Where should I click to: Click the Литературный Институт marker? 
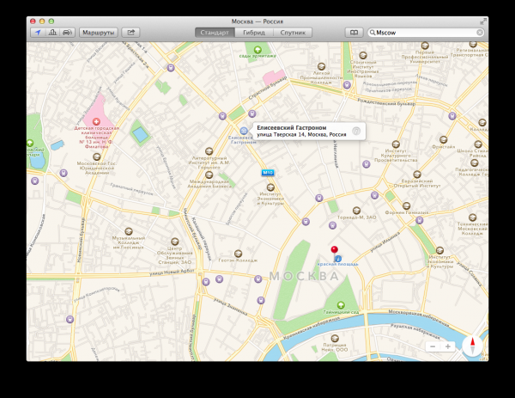pos(209,151)
